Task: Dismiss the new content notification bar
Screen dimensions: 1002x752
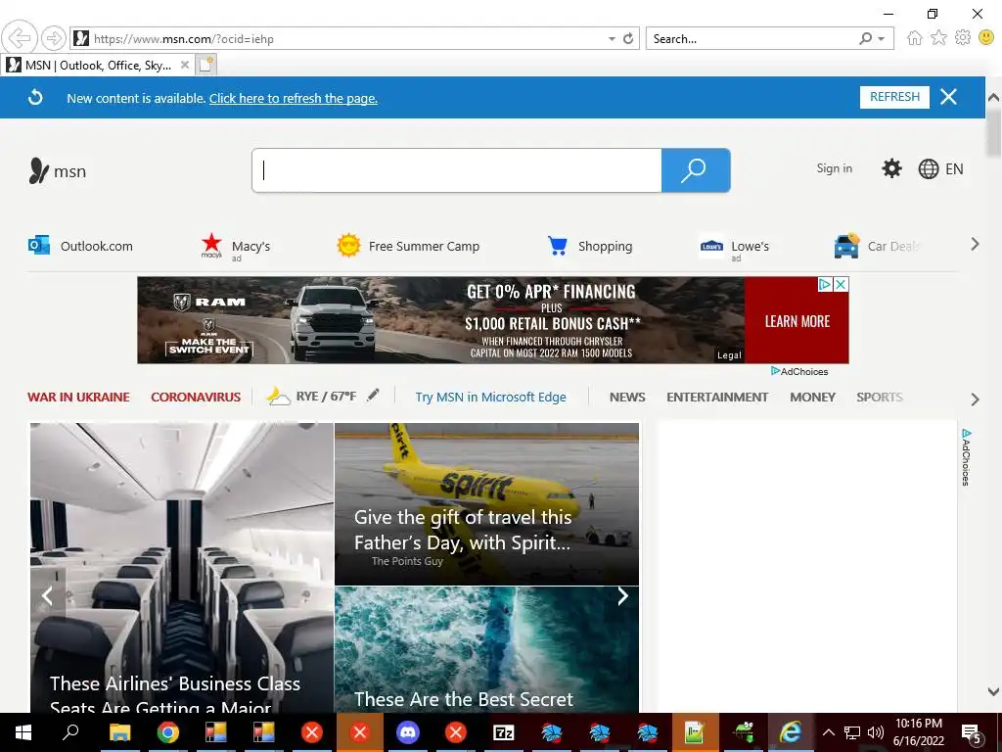Action: (x=948, y=97)
